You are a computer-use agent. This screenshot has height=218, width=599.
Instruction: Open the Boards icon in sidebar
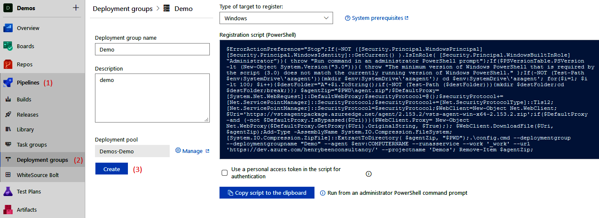pos(8,46)
